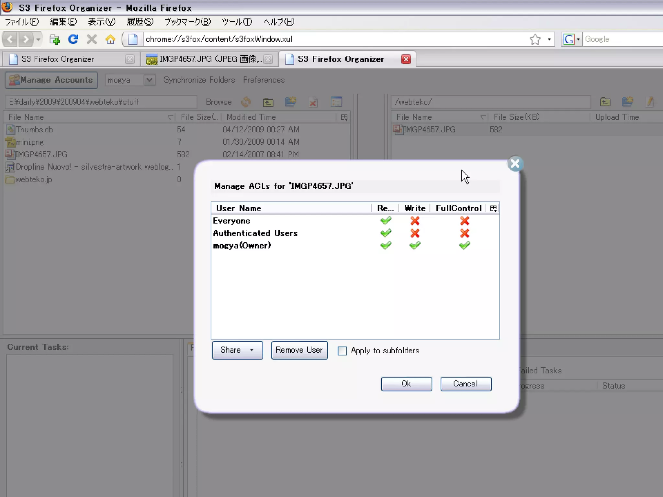Image resolution: width=663 pixels, height=497 pixels.
Task: Click remote pane new folder icon
Action: coord(627,102)
